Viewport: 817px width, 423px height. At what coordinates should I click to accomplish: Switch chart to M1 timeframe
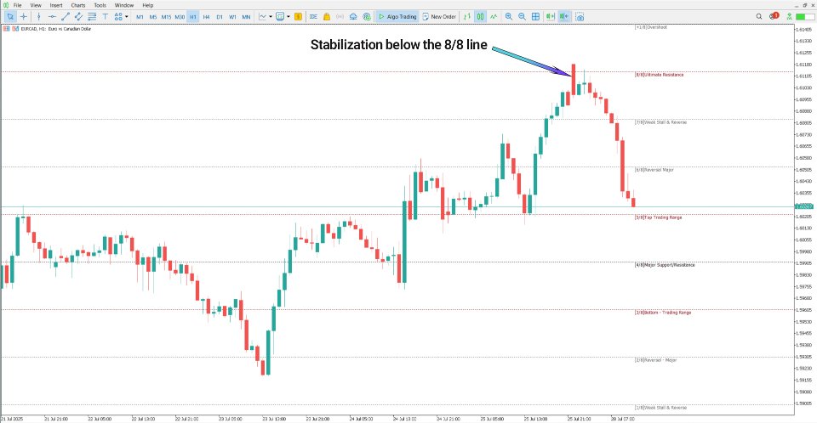[x=140, y=17]
